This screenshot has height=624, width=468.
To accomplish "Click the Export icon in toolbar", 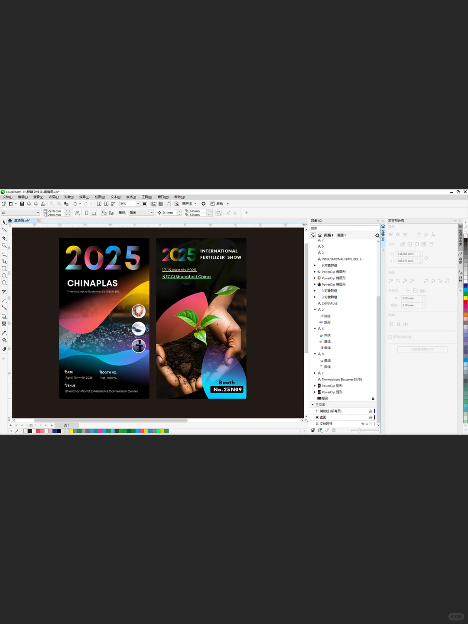I will [x=106, y=204].
